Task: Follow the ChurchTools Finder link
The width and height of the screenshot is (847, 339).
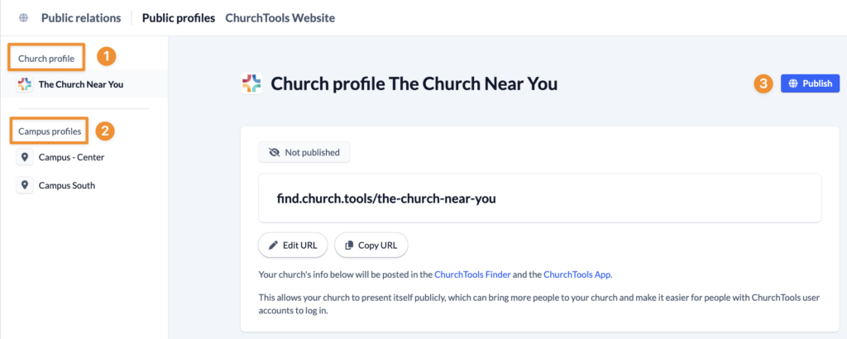Action: [472, 275]
